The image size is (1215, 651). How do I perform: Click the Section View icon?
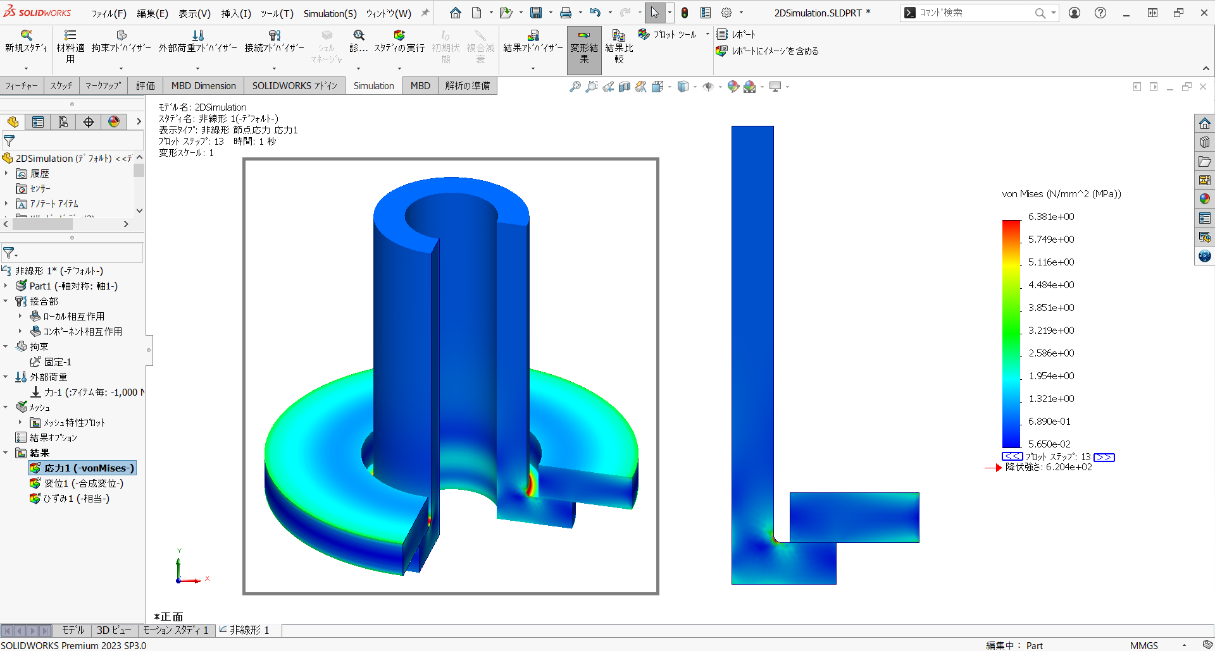[x=624, y=87]
